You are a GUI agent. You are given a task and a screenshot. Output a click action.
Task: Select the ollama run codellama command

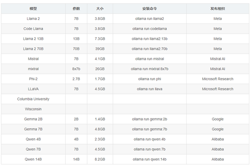point(150,29)
